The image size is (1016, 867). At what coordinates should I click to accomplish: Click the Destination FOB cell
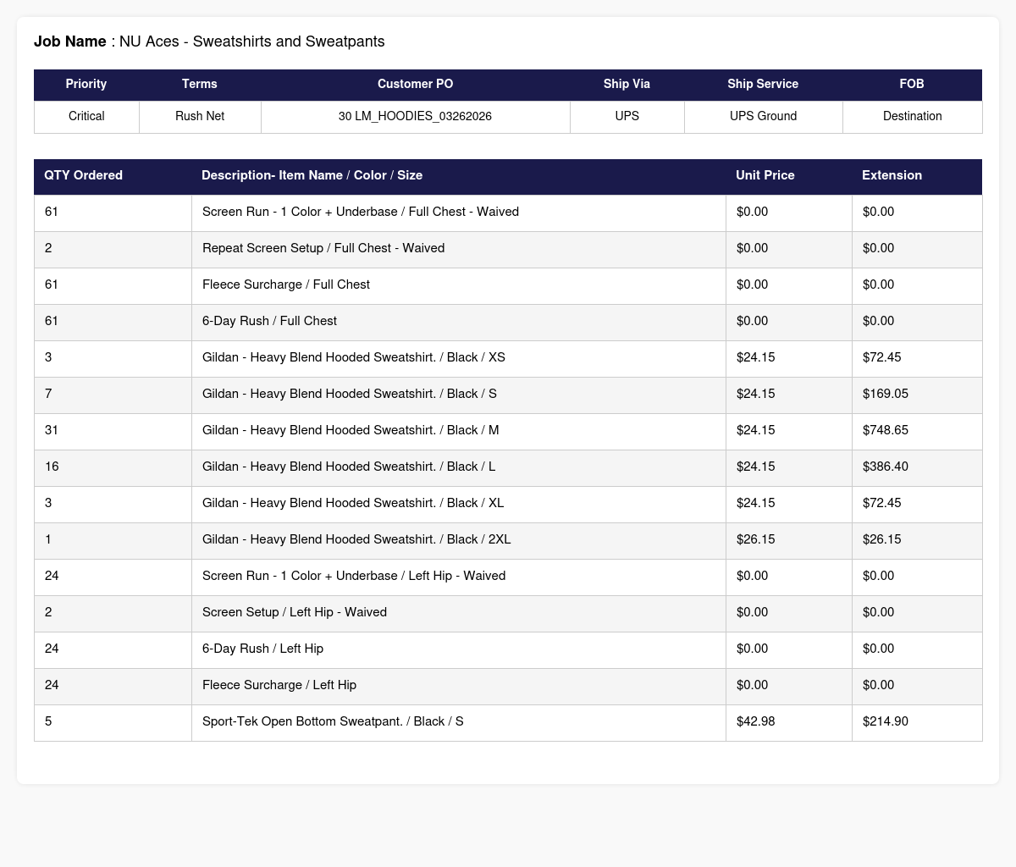(912, 116)
